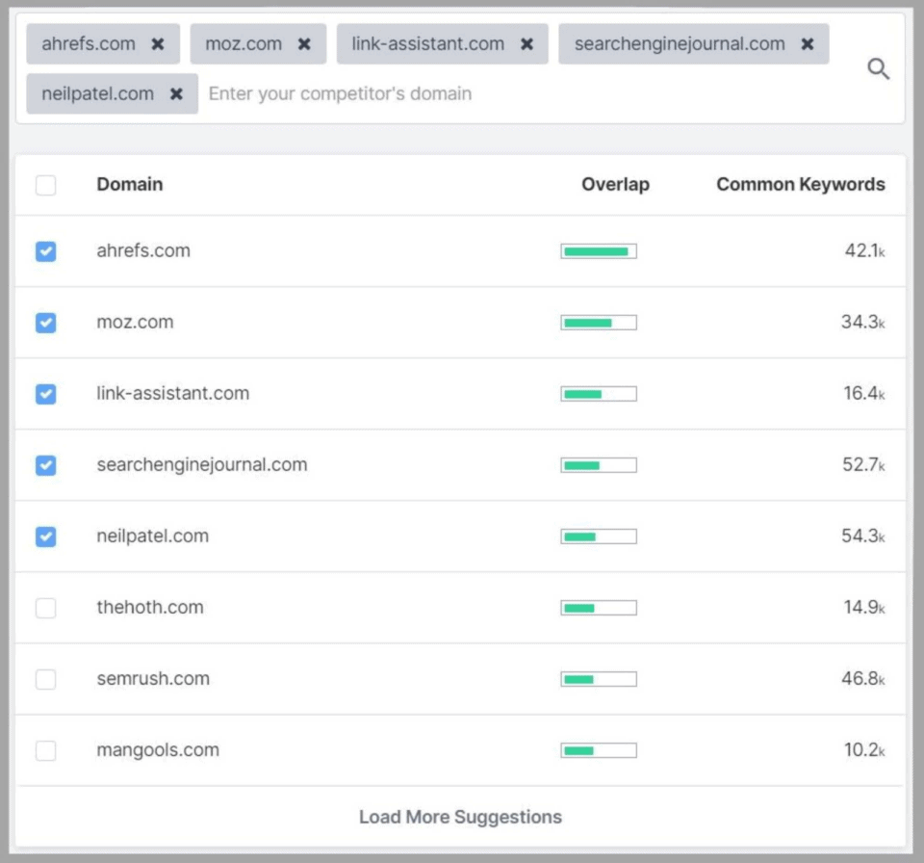The width and height of the screenshot is (924, 863).
Task: Remove moz.com tag via X icon
Action: point(304,44)
